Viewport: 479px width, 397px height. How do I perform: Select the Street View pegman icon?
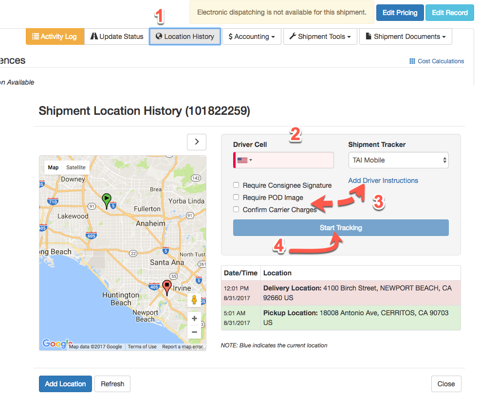[194, 300]
